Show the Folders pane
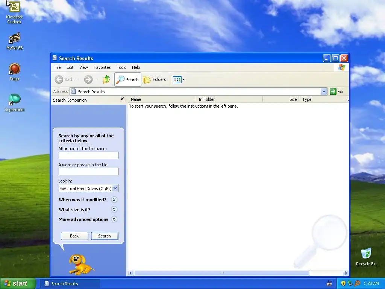385x289 pixels. coord(155,79)
